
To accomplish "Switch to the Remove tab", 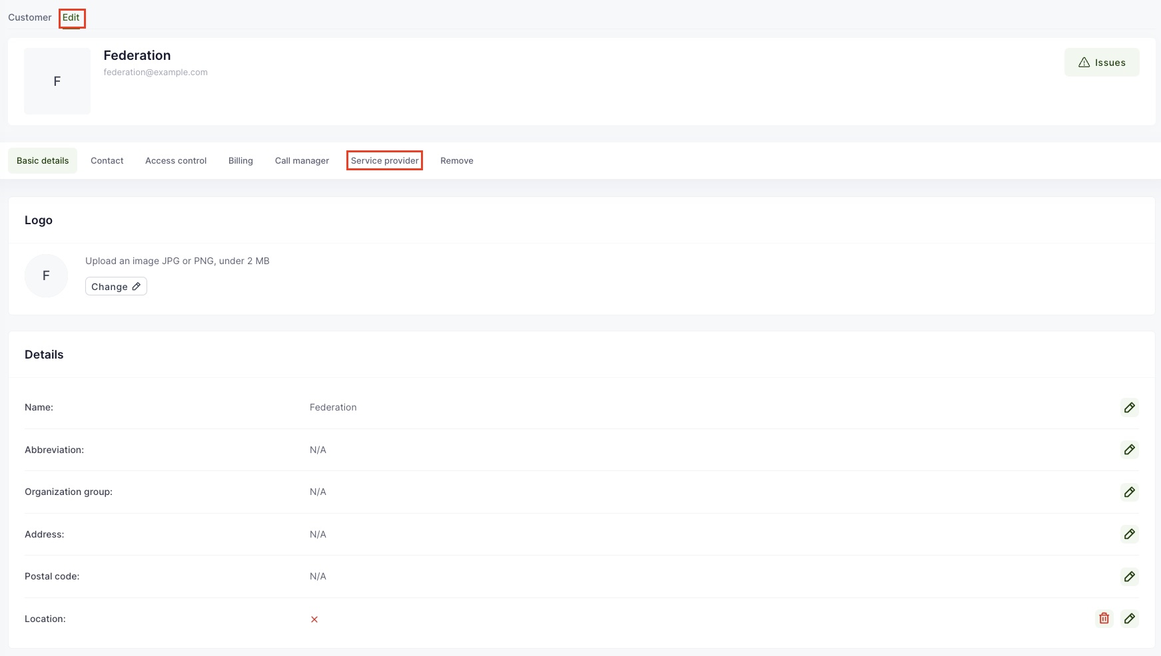I will tap(456, 161).
